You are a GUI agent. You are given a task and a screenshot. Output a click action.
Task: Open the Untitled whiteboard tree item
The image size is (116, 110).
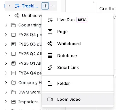tap(32, 15)
